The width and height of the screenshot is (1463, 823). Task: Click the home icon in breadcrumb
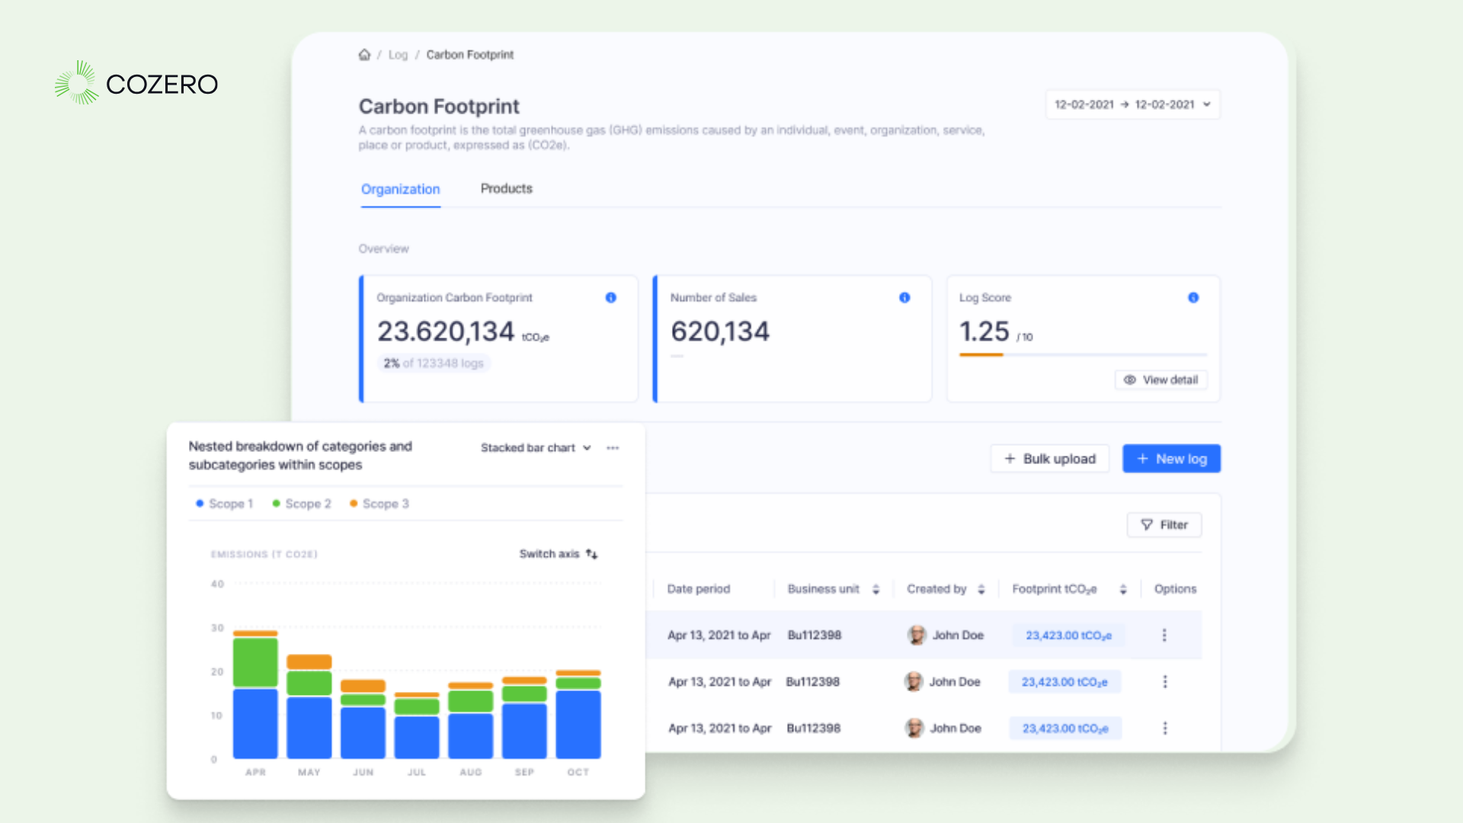pos(364,55)
